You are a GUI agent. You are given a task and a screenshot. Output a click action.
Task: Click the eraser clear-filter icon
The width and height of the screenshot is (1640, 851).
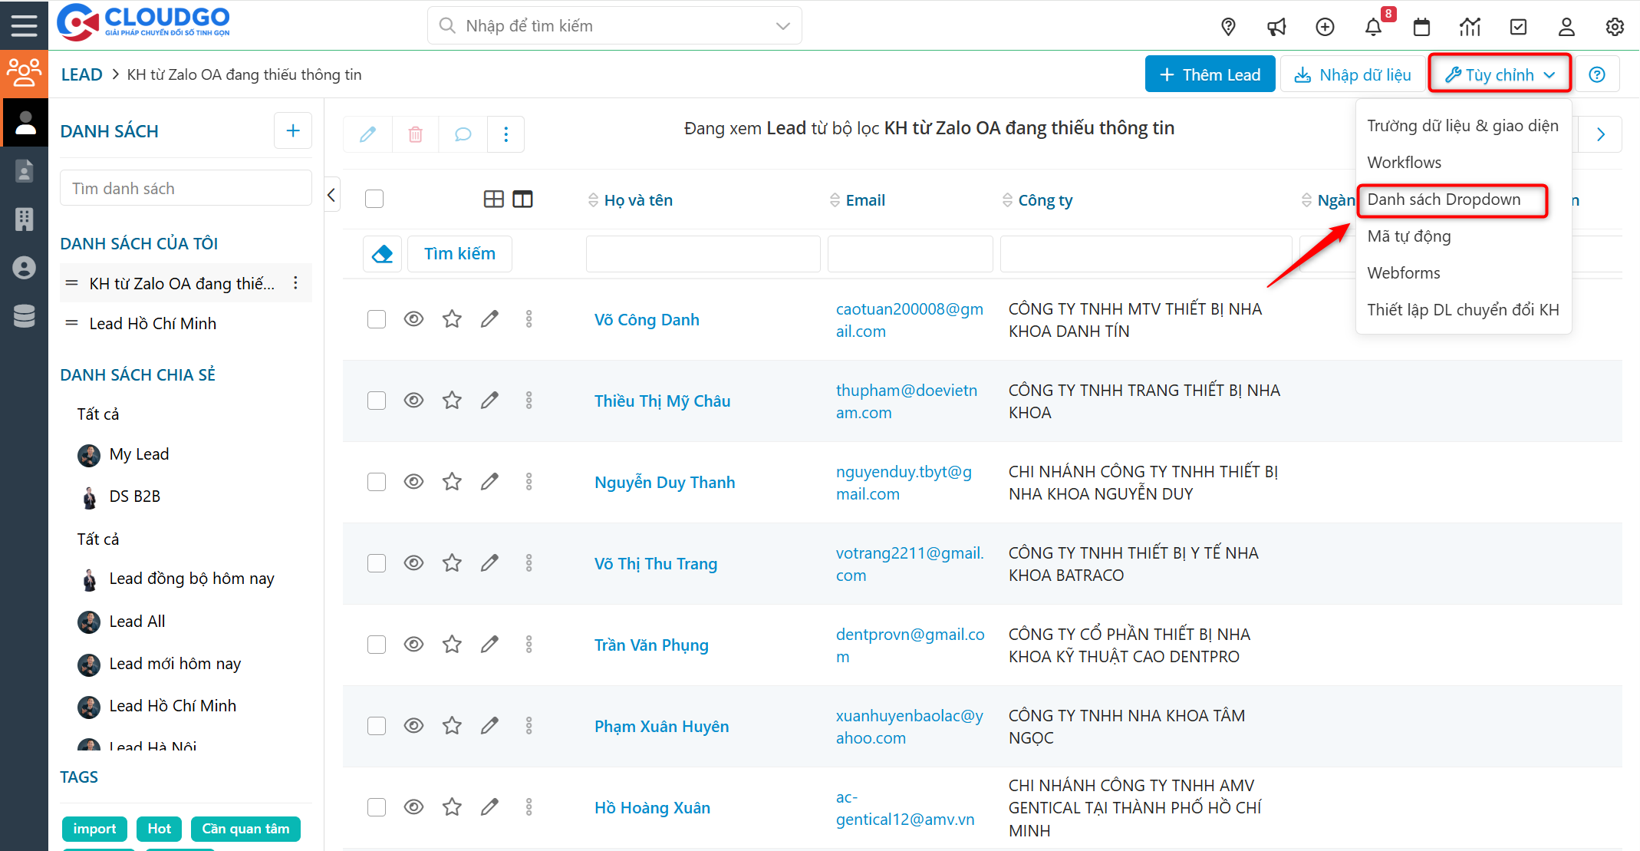coord(382,254)
